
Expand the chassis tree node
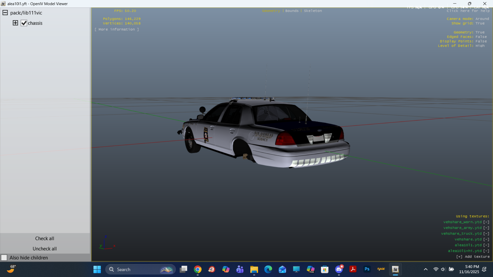(15, 23)
